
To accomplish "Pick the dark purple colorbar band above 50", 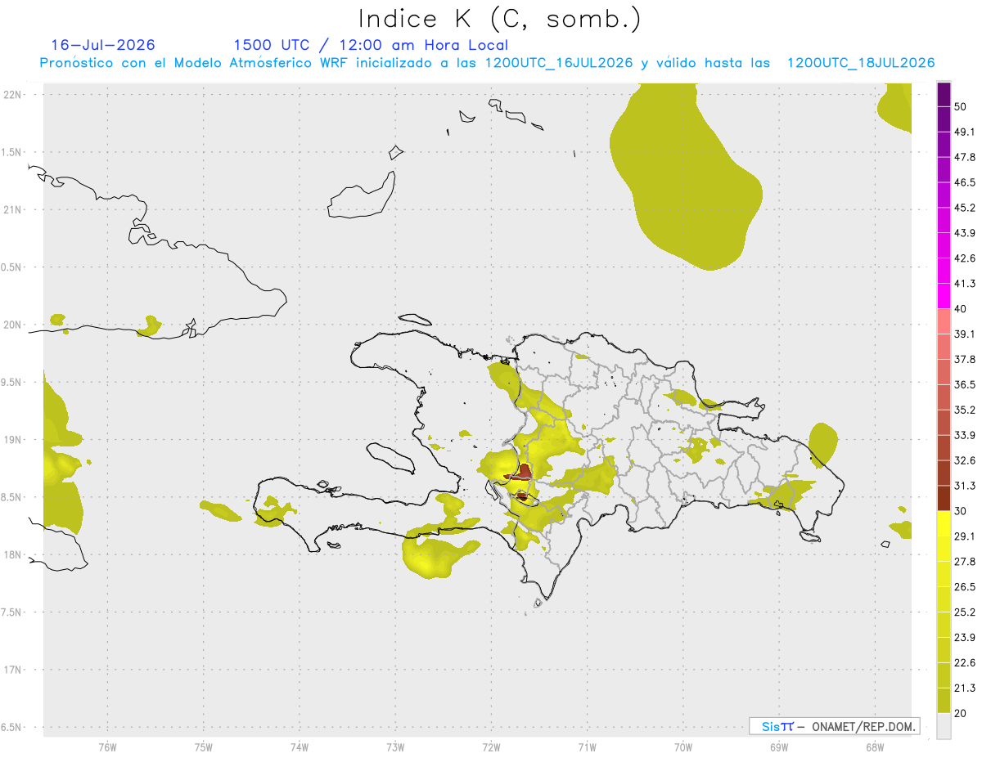I will coord(944,95).
